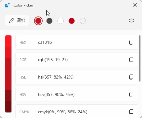Choose the second-darkest shade in gradient bar
Image resolution: width=142 pixels, height=118 pixels.
(8, 96)
